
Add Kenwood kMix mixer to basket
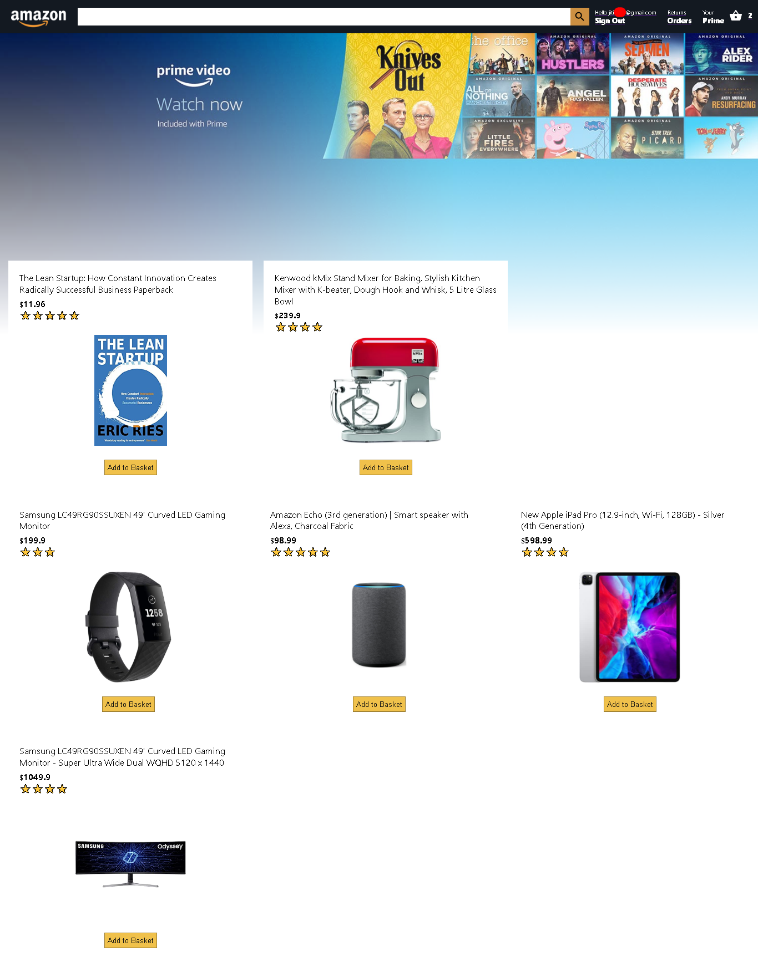click(x=386, y=467)
